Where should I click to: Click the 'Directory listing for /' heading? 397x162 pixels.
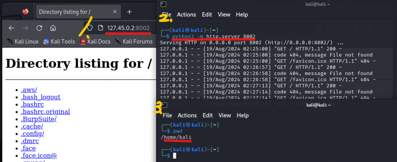click(x=79, y=63)
